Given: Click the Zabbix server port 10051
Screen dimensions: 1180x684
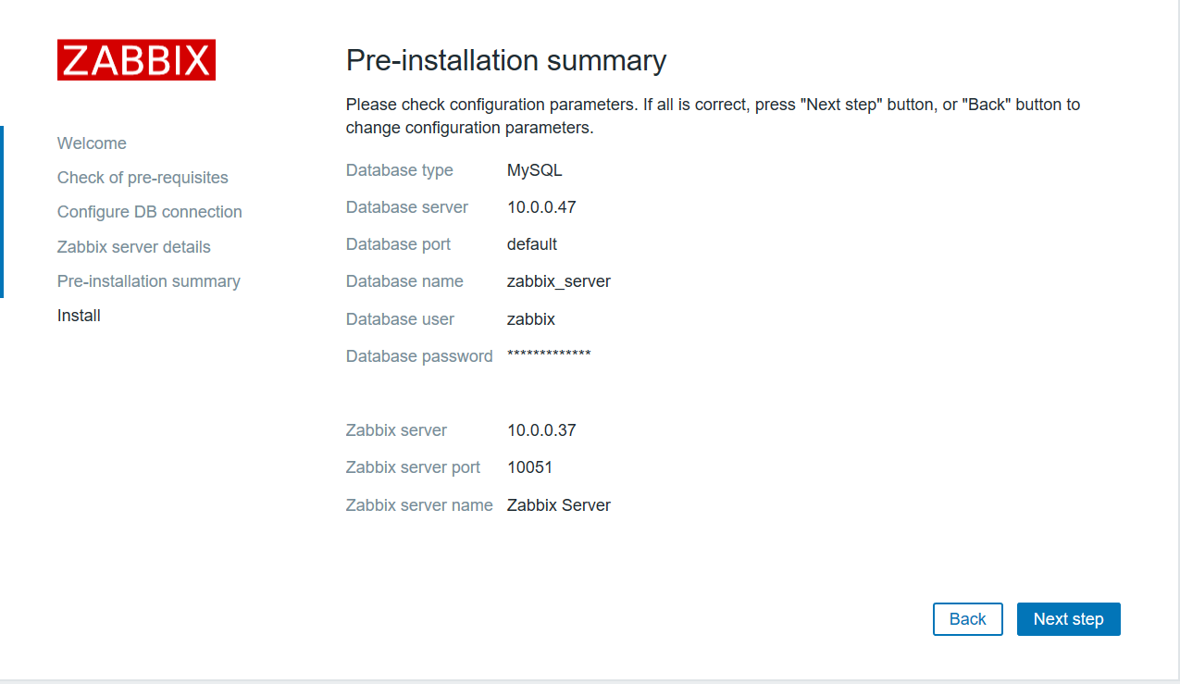Looking at the screenshot, I should point(529,467).
